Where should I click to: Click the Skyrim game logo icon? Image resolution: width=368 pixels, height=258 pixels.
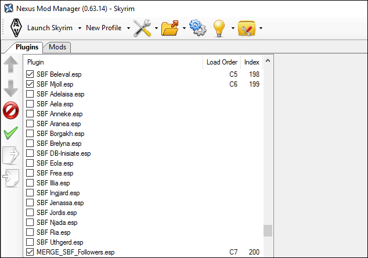16,28
